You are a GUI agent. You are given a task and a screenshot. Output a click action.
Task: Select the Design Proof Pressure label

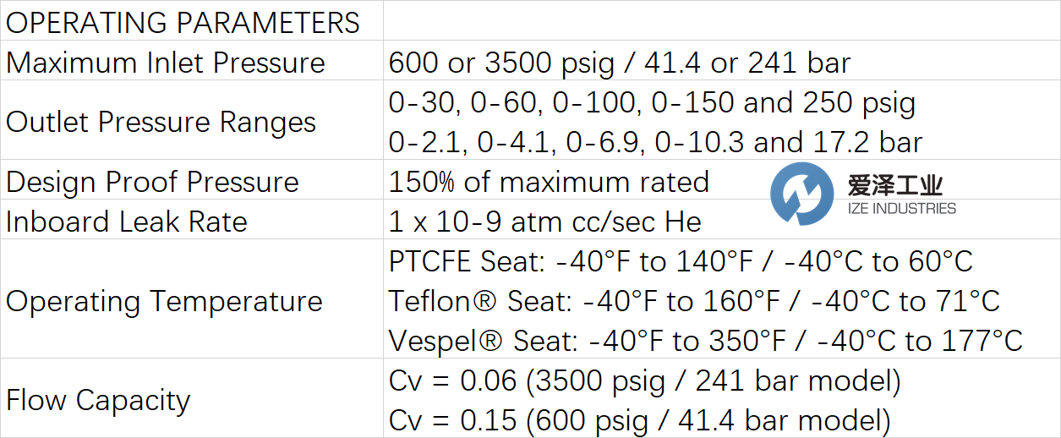click(152, 182)
